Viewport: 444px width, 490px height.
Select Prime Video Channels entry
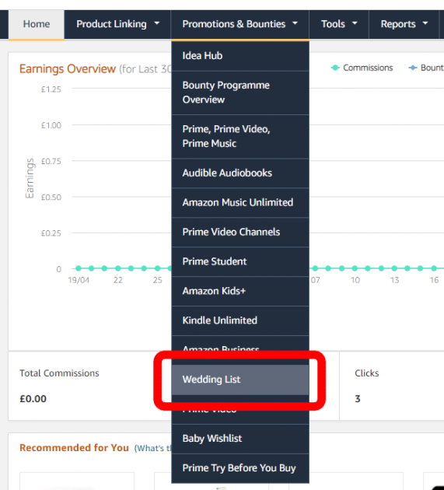click(240, 232)
